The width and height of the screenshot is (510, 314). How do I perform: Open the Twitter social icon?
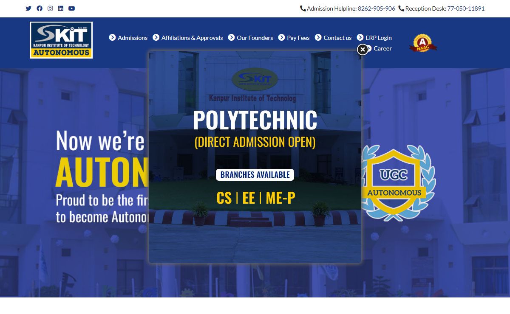[x=28, y=8]
